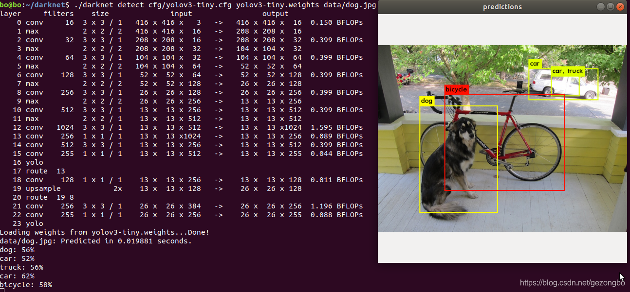The width and height of the screenshot is (630, 292).
Task: Click the terminal cursor on last line
Action: coord(2,291)
